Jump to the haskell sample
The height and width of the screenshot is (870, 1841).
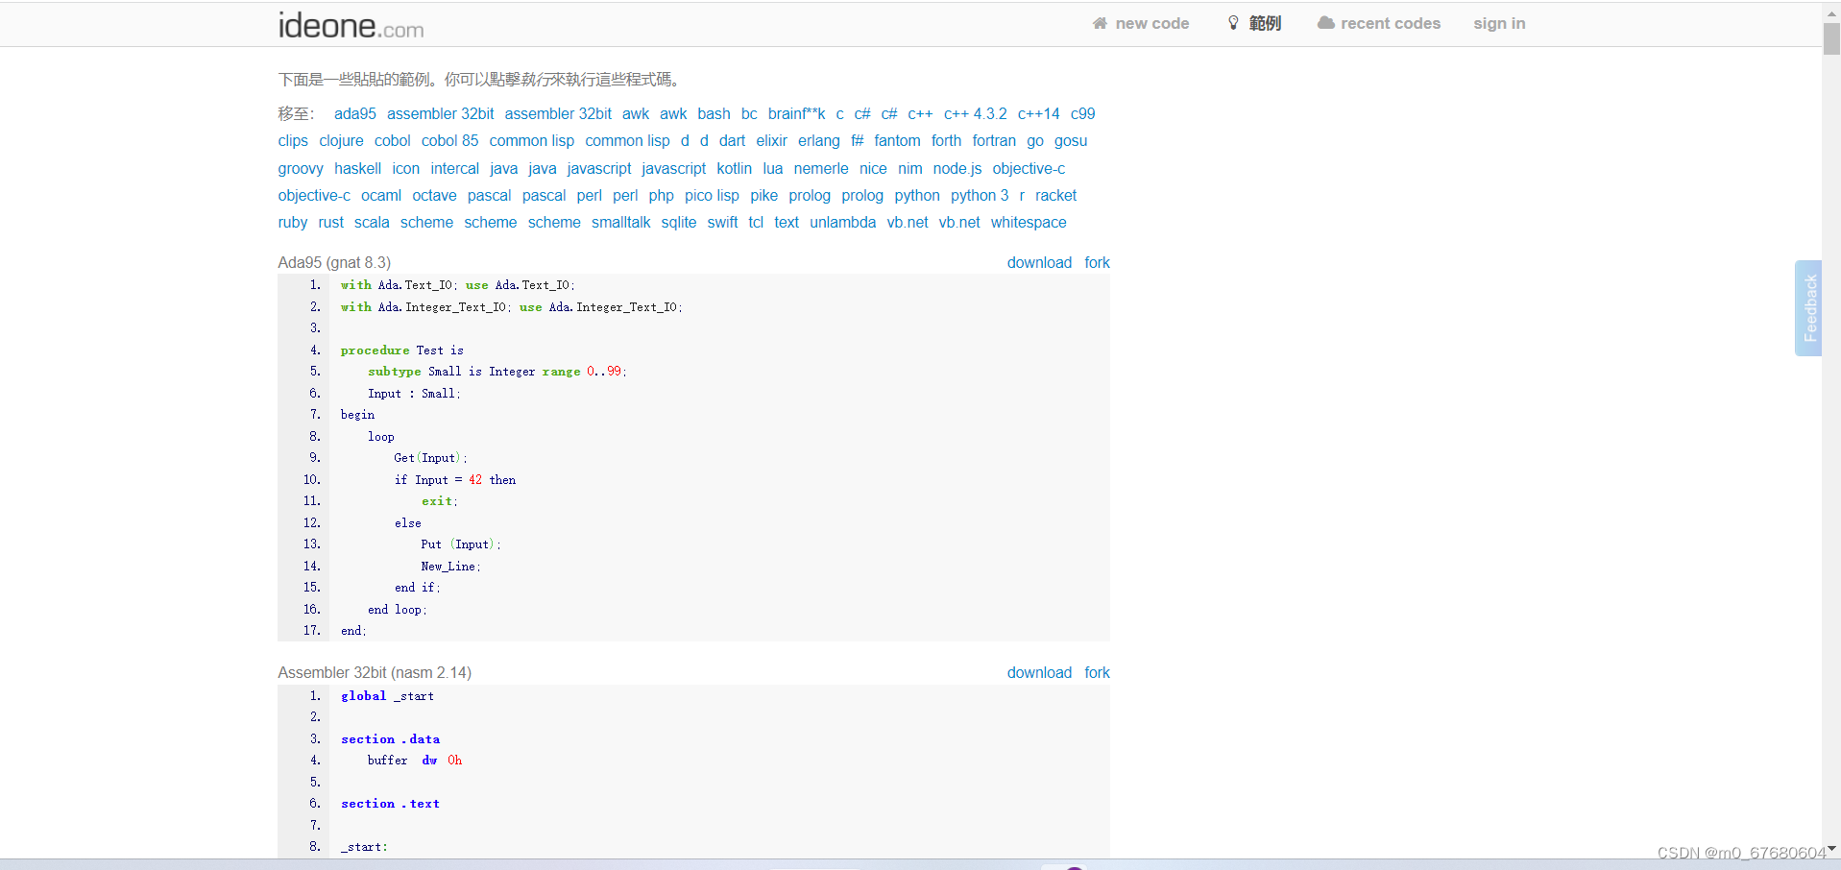coord(357,168)
